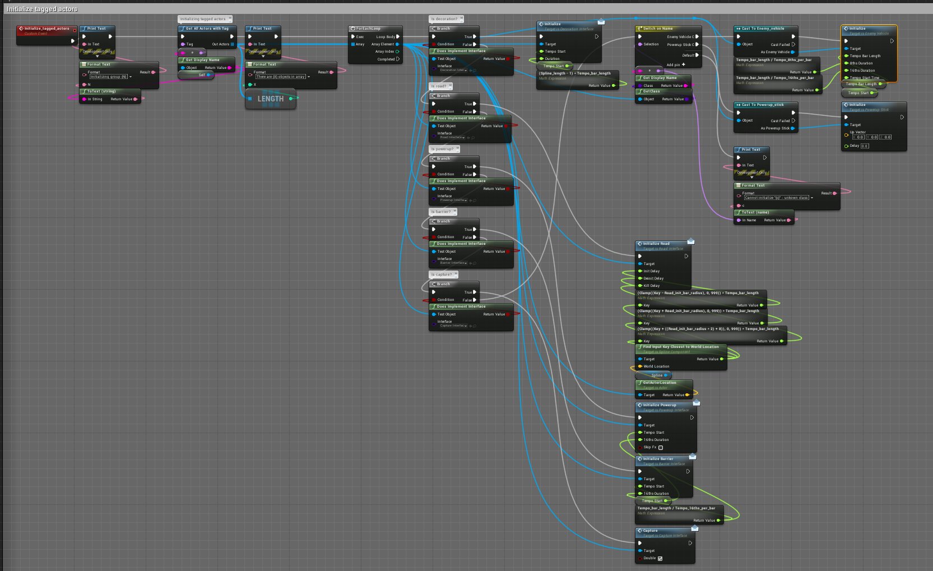
Task: Uncheck the Double checkbox on Capture node
Action: [x=660, y=559]
